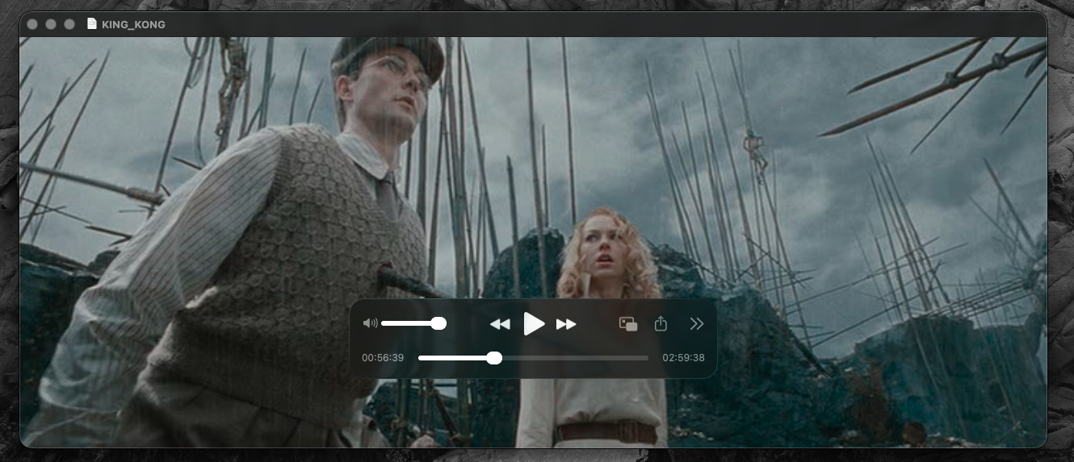Rewind the movie

pos(500,324)
